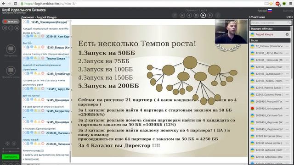
Task: Copy the 12345_Пономаренко chat message
Action: click(28, 22)
